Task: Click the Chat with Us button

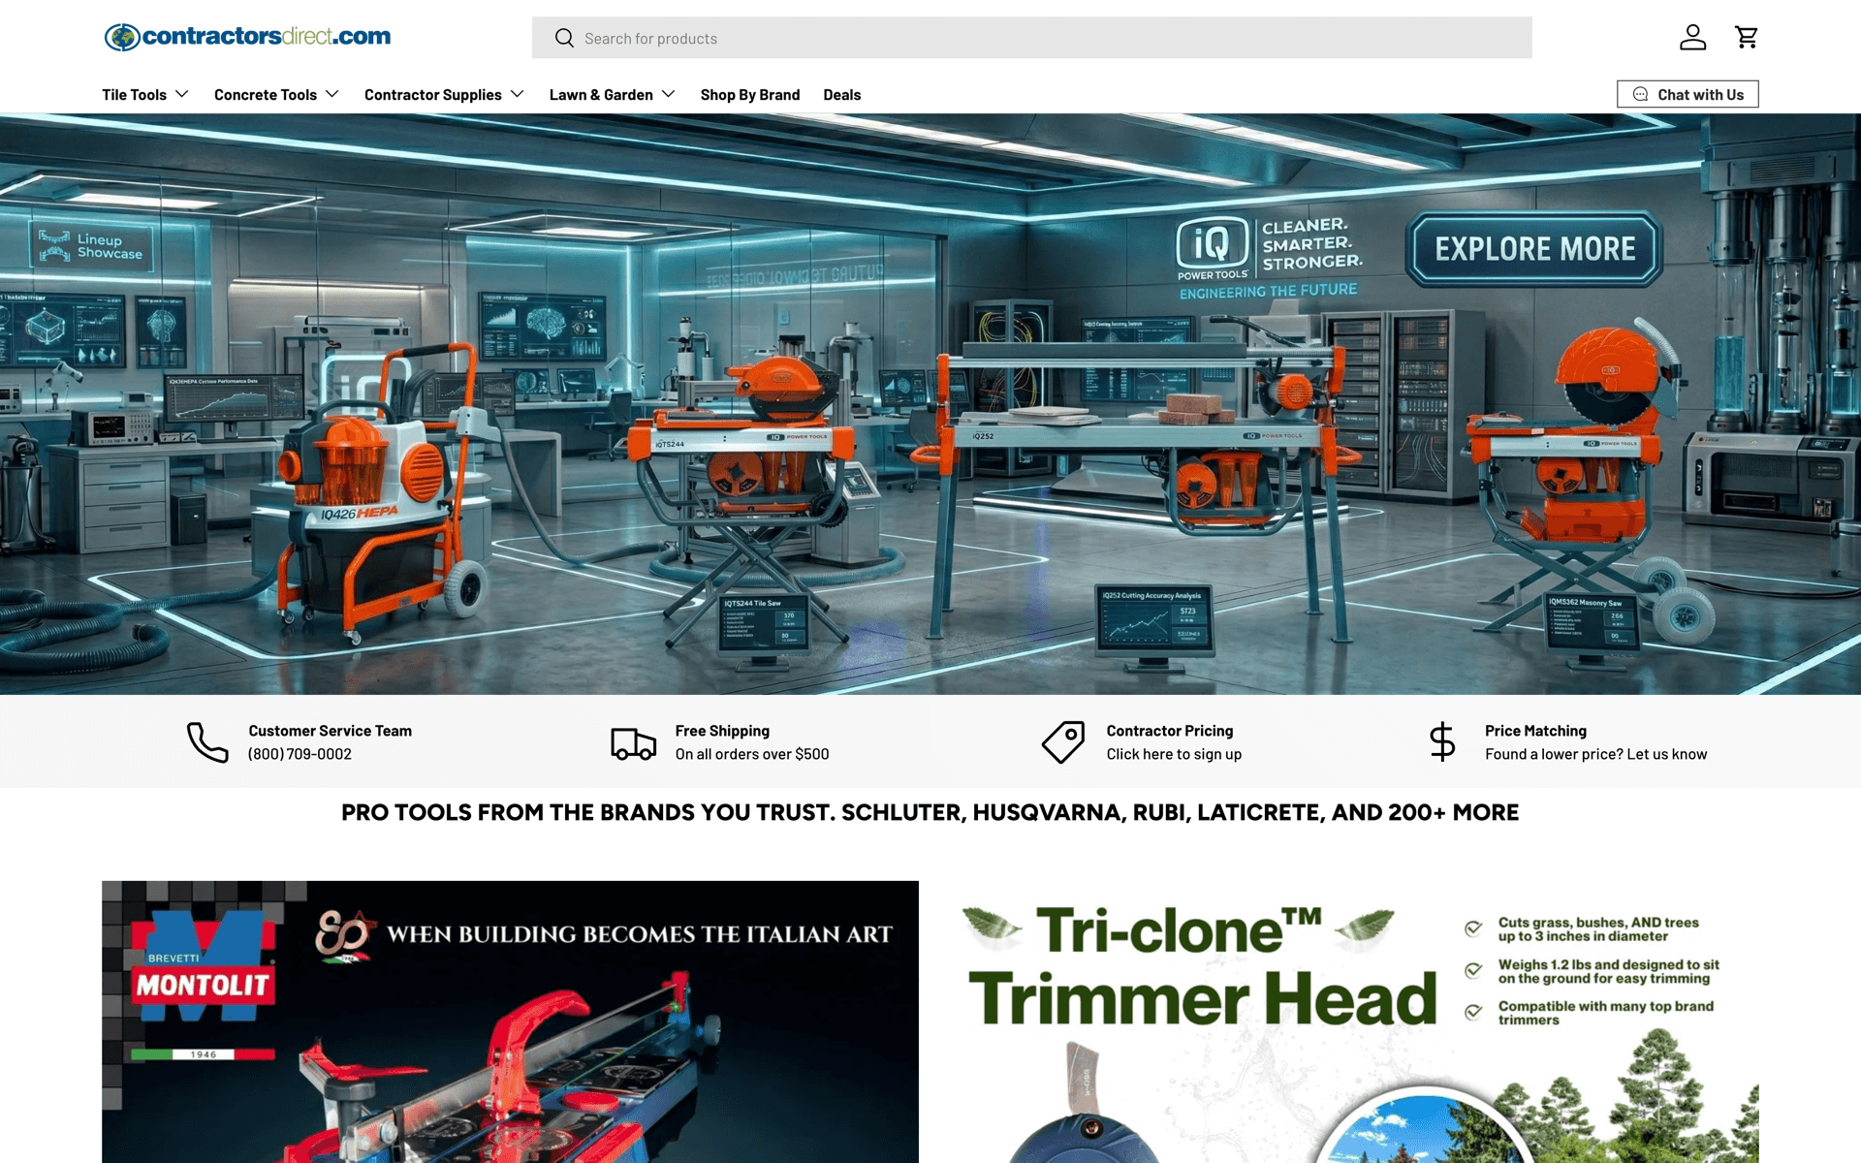Action: [1688, 94]
